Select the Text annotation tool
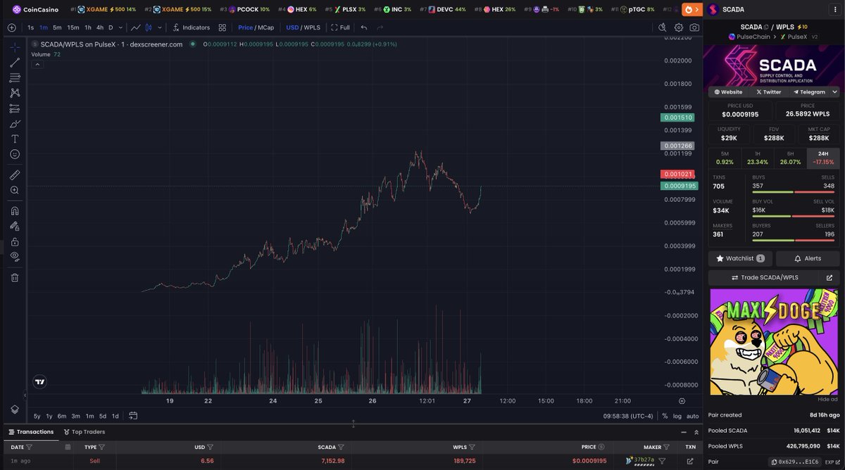845x470 pixels. pyautogui.click(x=15, y=139)
